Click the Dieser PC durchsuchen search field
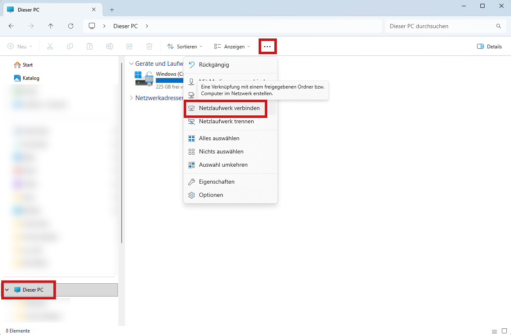This screenshot has height=335, width=511. coord(441,26)
